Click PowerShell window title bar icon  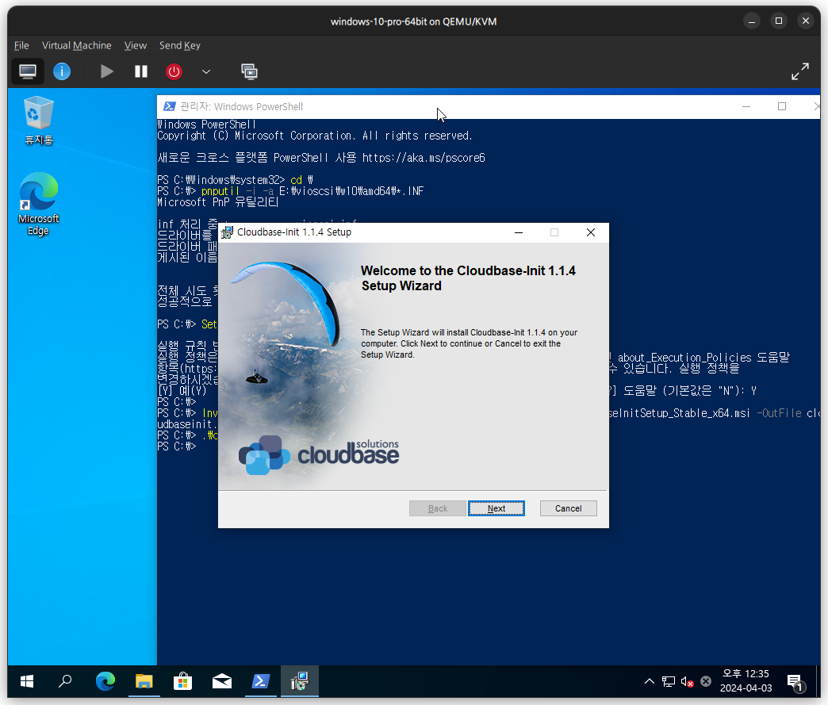coord(169,106)
